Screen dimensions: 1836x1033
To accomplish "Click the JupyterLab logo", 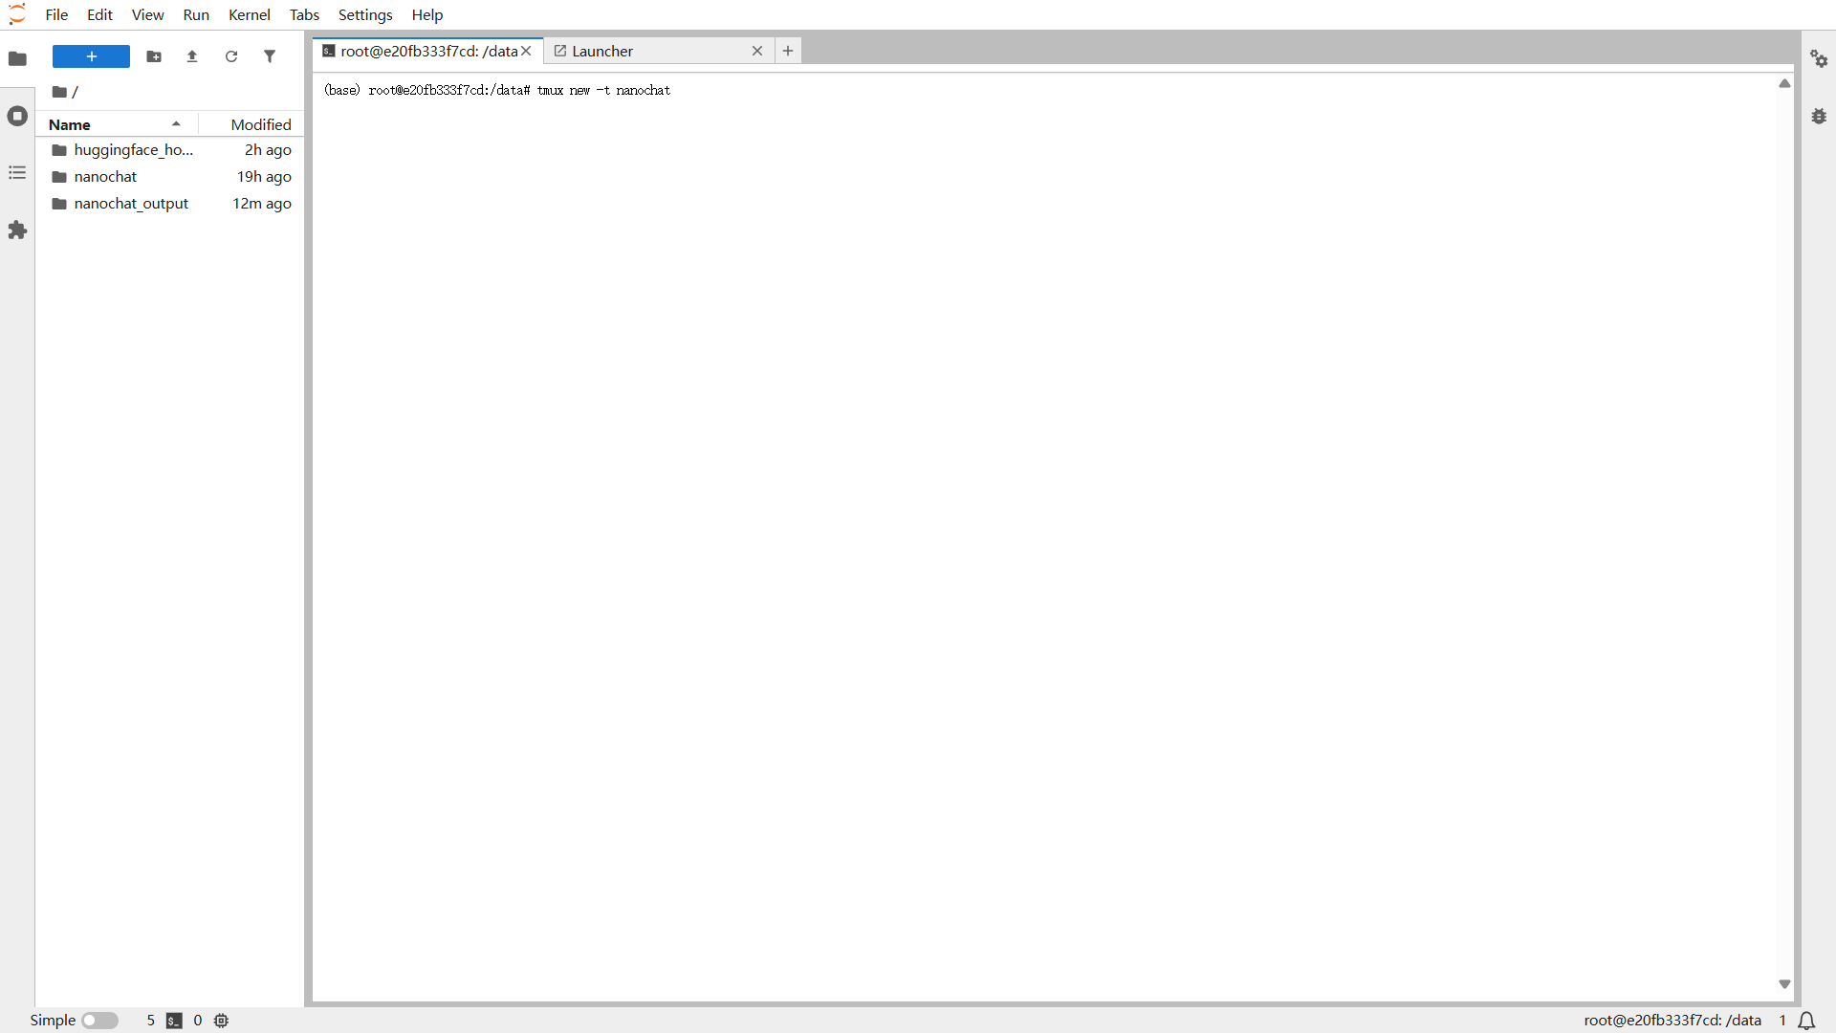I will [x=17, y=14].
